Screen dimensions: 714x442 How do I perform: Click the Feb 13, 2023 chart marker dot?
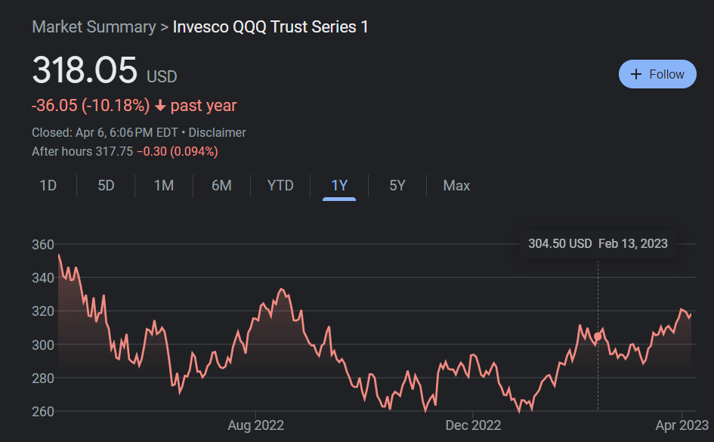pos(598,336)
